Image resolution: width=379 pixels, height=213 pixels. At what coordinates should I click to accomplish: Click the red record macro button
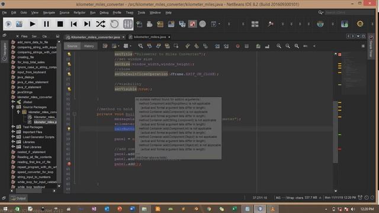(237, 46)
